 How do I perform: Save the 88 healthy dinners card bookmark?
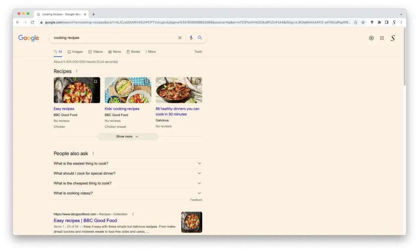point(198,81)
